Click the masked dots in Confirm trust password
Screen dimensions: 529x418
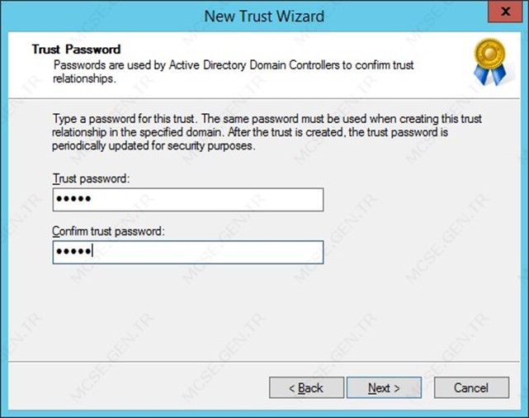click(x=73, y=251)
